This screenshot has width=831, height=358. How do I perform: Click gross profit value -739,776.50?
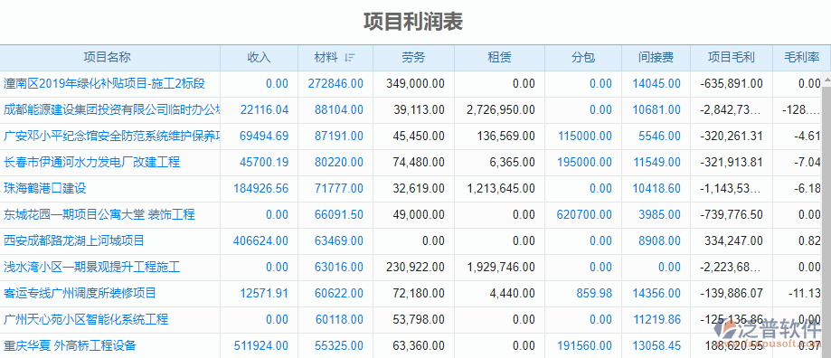tap(732, 214)
